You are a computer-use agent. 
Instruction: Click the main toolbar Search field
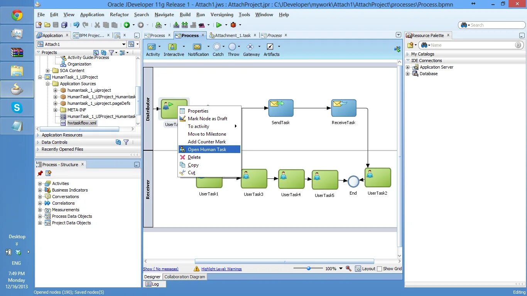pos(492,25)
